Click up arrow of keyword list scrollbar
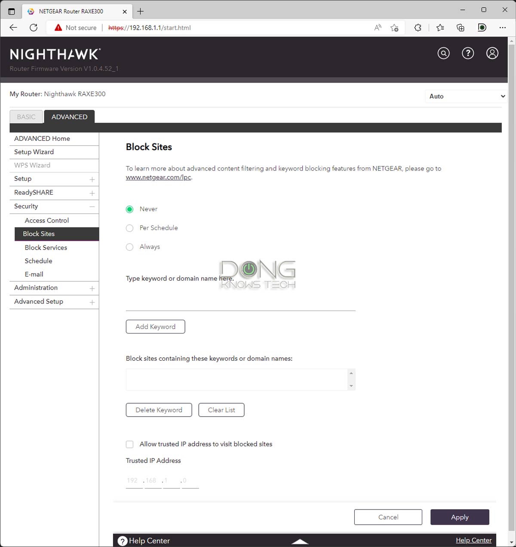The image size is (516, 547). 351,373
